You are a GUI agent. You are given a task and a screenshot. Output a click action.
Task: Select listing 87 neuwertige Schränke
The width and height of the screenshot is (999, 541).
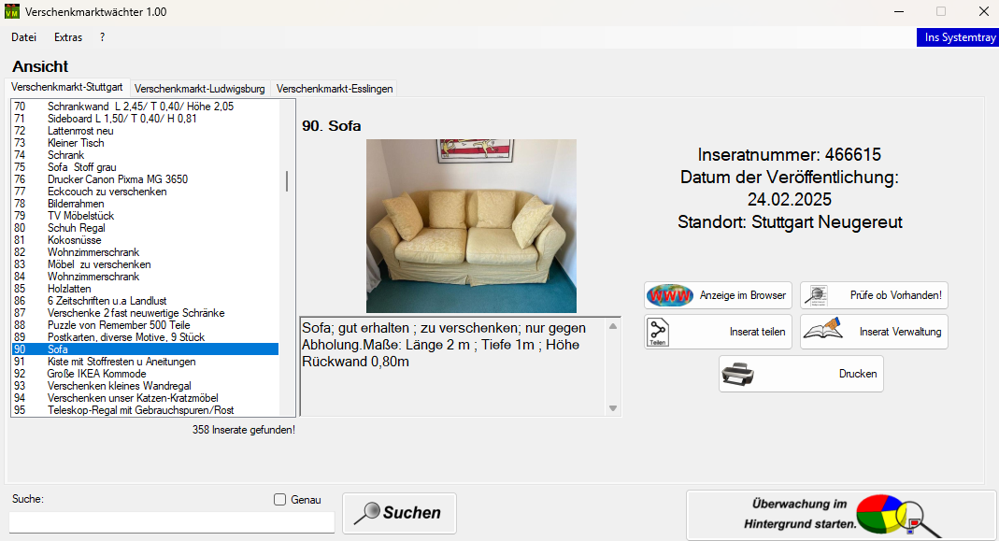[x=145, y=312]
